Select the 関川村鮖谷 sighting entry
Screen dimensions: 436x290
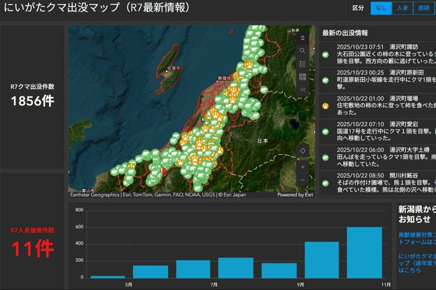click(381, 183)
